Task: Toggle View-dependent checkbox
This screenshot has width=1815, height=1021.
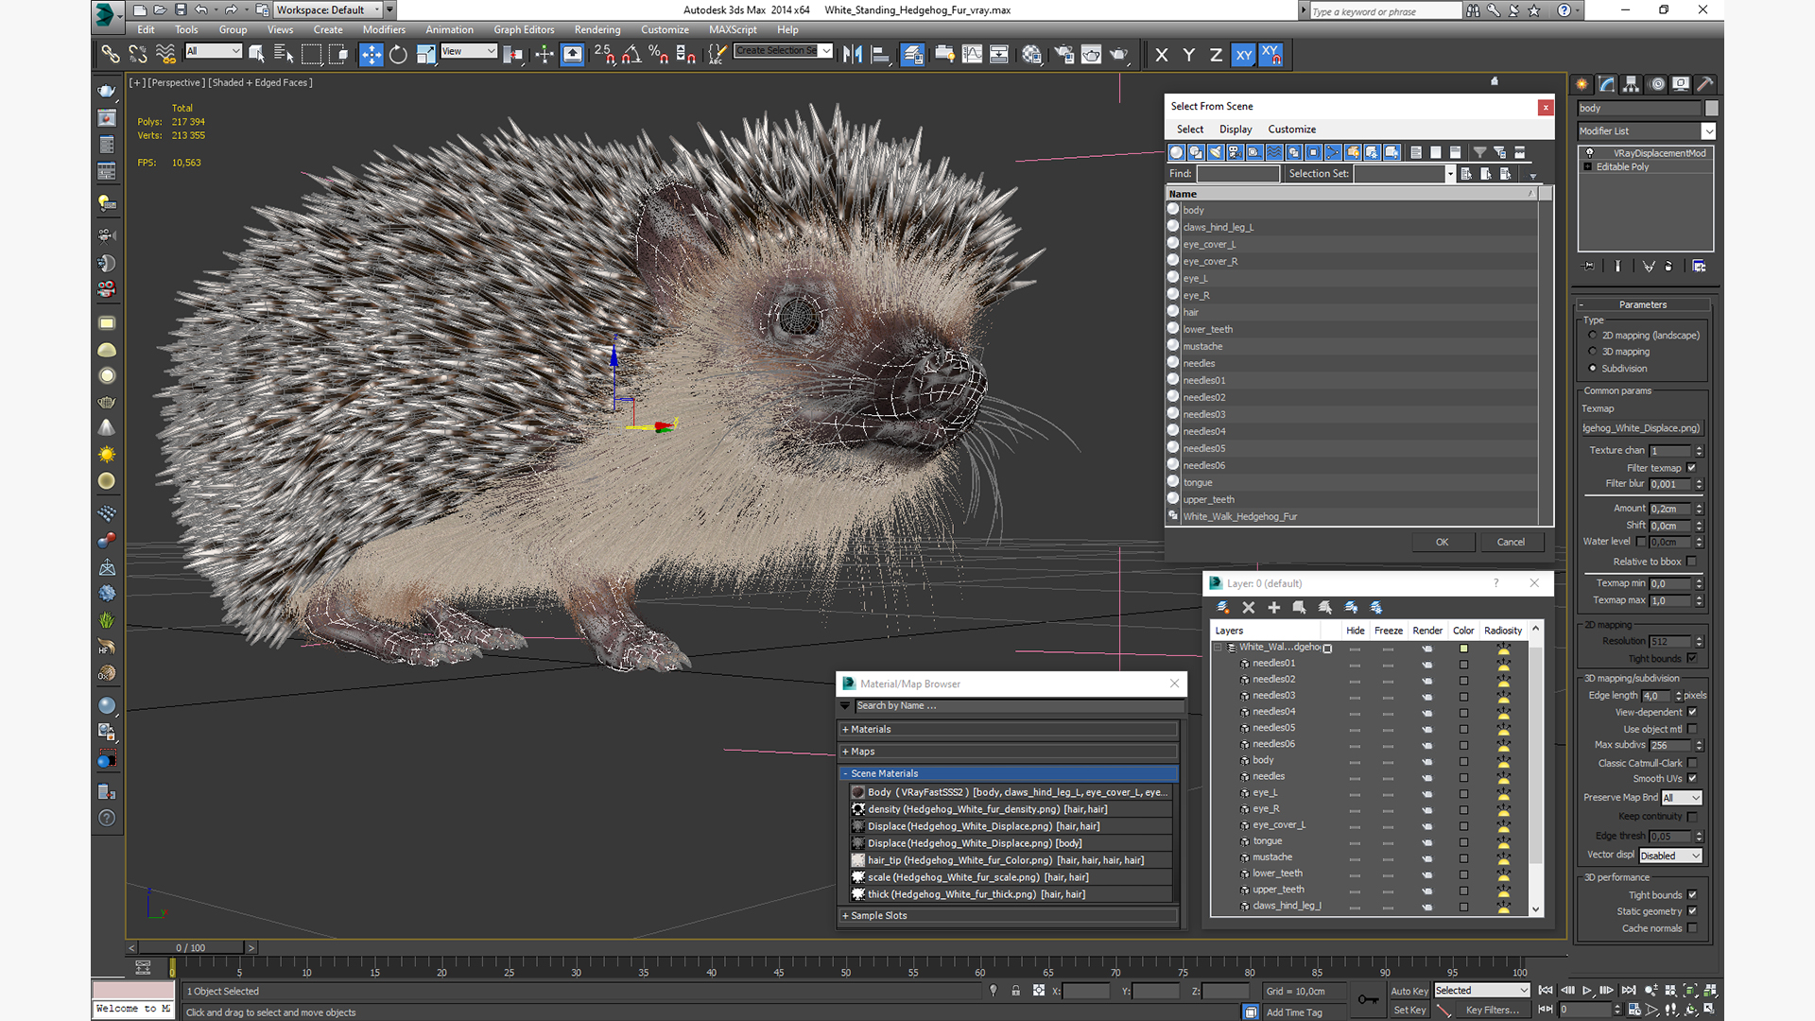Action: 1692,713
